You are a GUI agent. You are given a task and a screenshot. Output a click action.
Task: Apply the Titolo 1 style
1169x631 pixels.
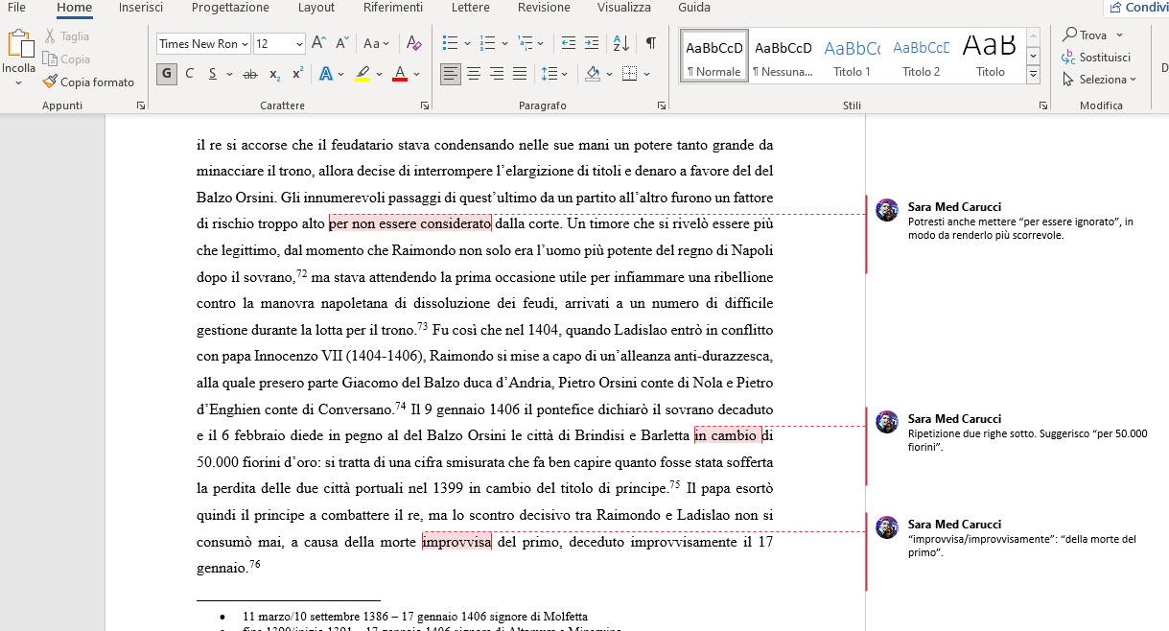(852, 56)
